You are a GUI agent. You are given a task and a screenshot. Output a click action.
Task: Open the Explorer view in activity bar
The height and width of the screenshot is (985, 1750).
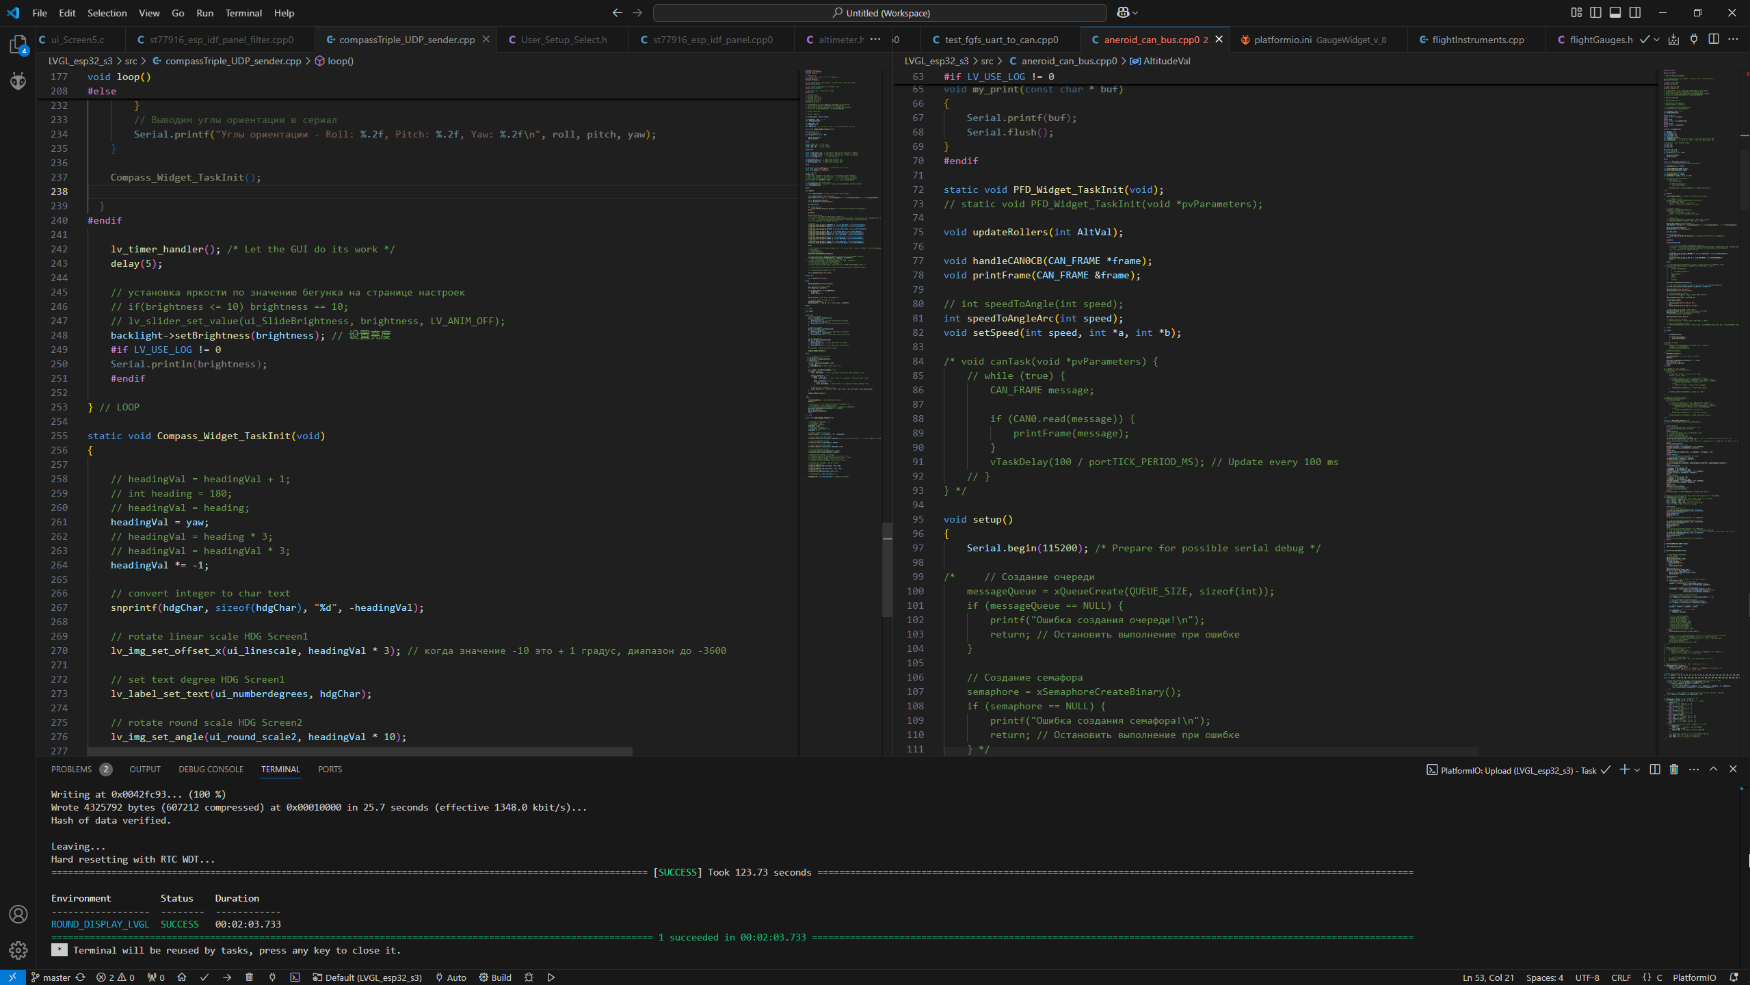pos(18,44)
